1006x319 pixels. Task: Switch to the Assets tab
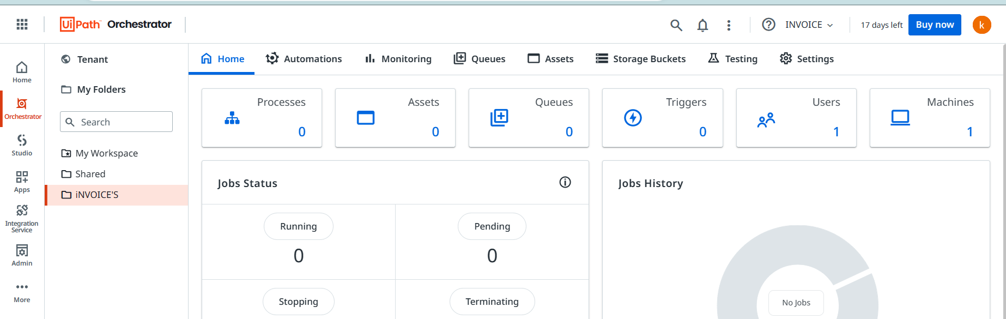tap(550, 59)
